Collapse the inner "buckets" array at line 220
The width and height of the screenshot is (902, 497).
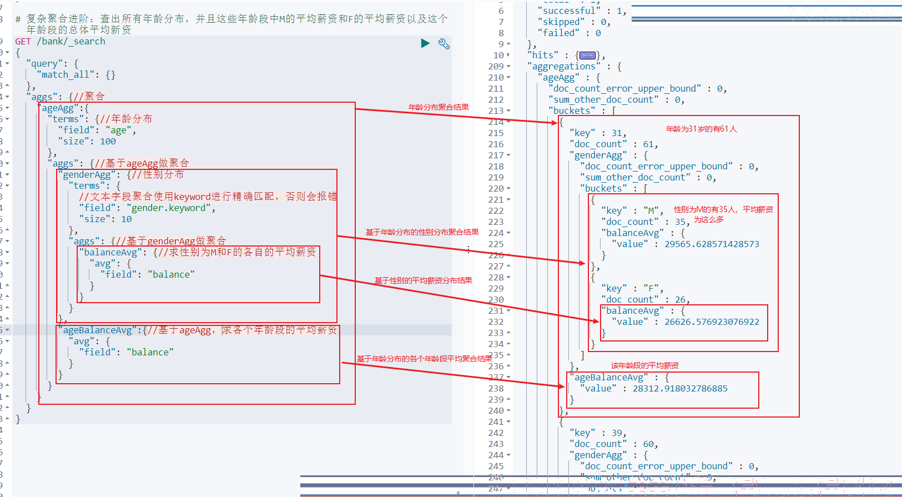click(509, 188)
